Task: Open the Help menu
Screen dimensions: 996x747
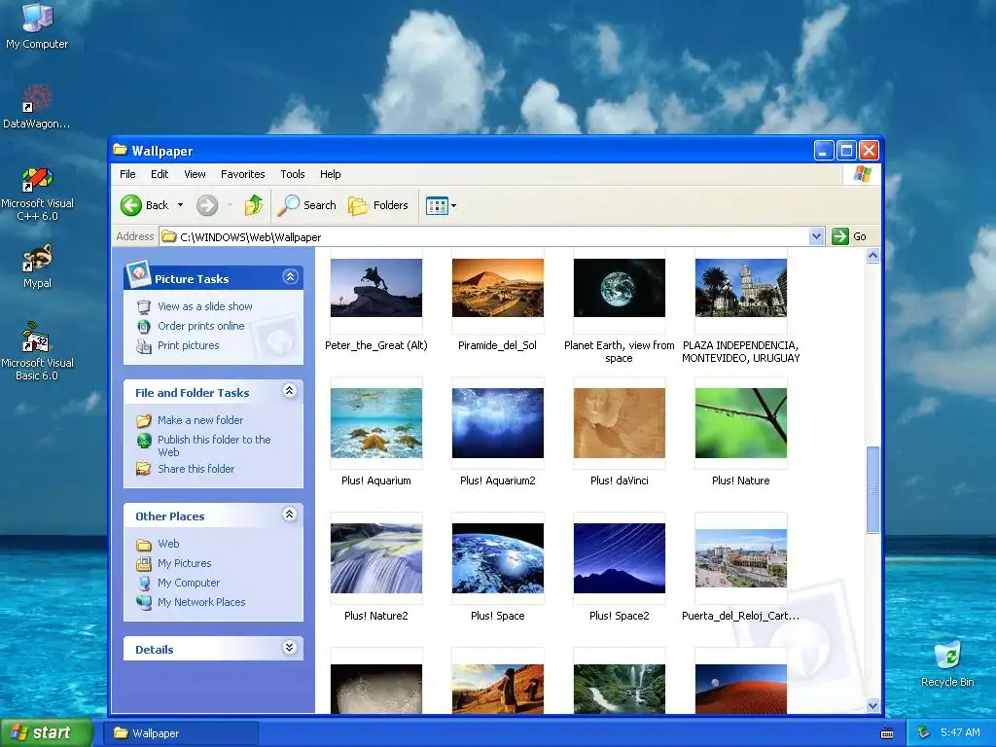Action: click(x=330, y=174)
